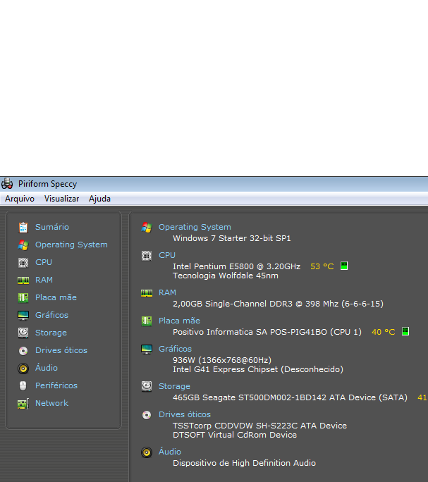This screenshot has height=482, width=428.
Task: Go to Storage section in sidebar
Action: 51,333
